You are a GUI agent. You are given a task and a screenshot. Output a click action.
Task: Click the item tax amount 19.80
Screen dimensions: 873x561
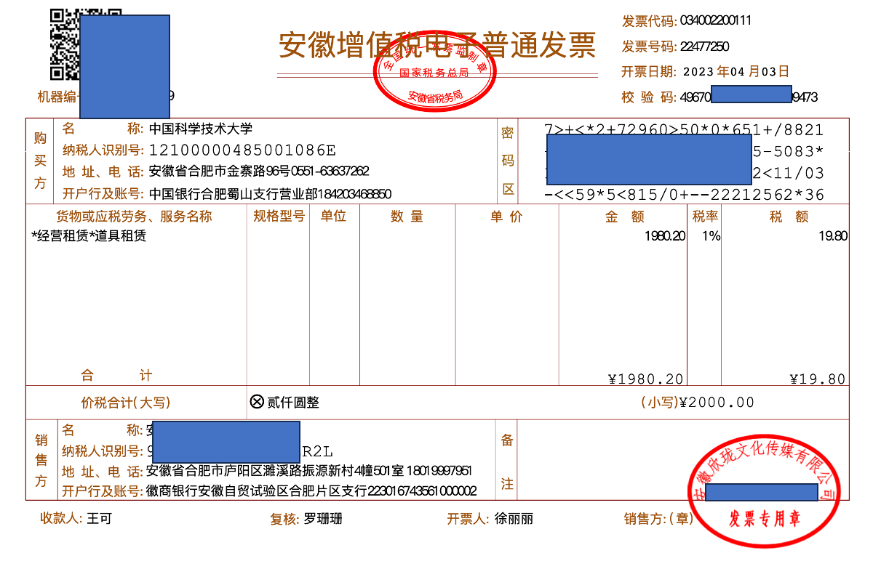(x=832, y=236)
